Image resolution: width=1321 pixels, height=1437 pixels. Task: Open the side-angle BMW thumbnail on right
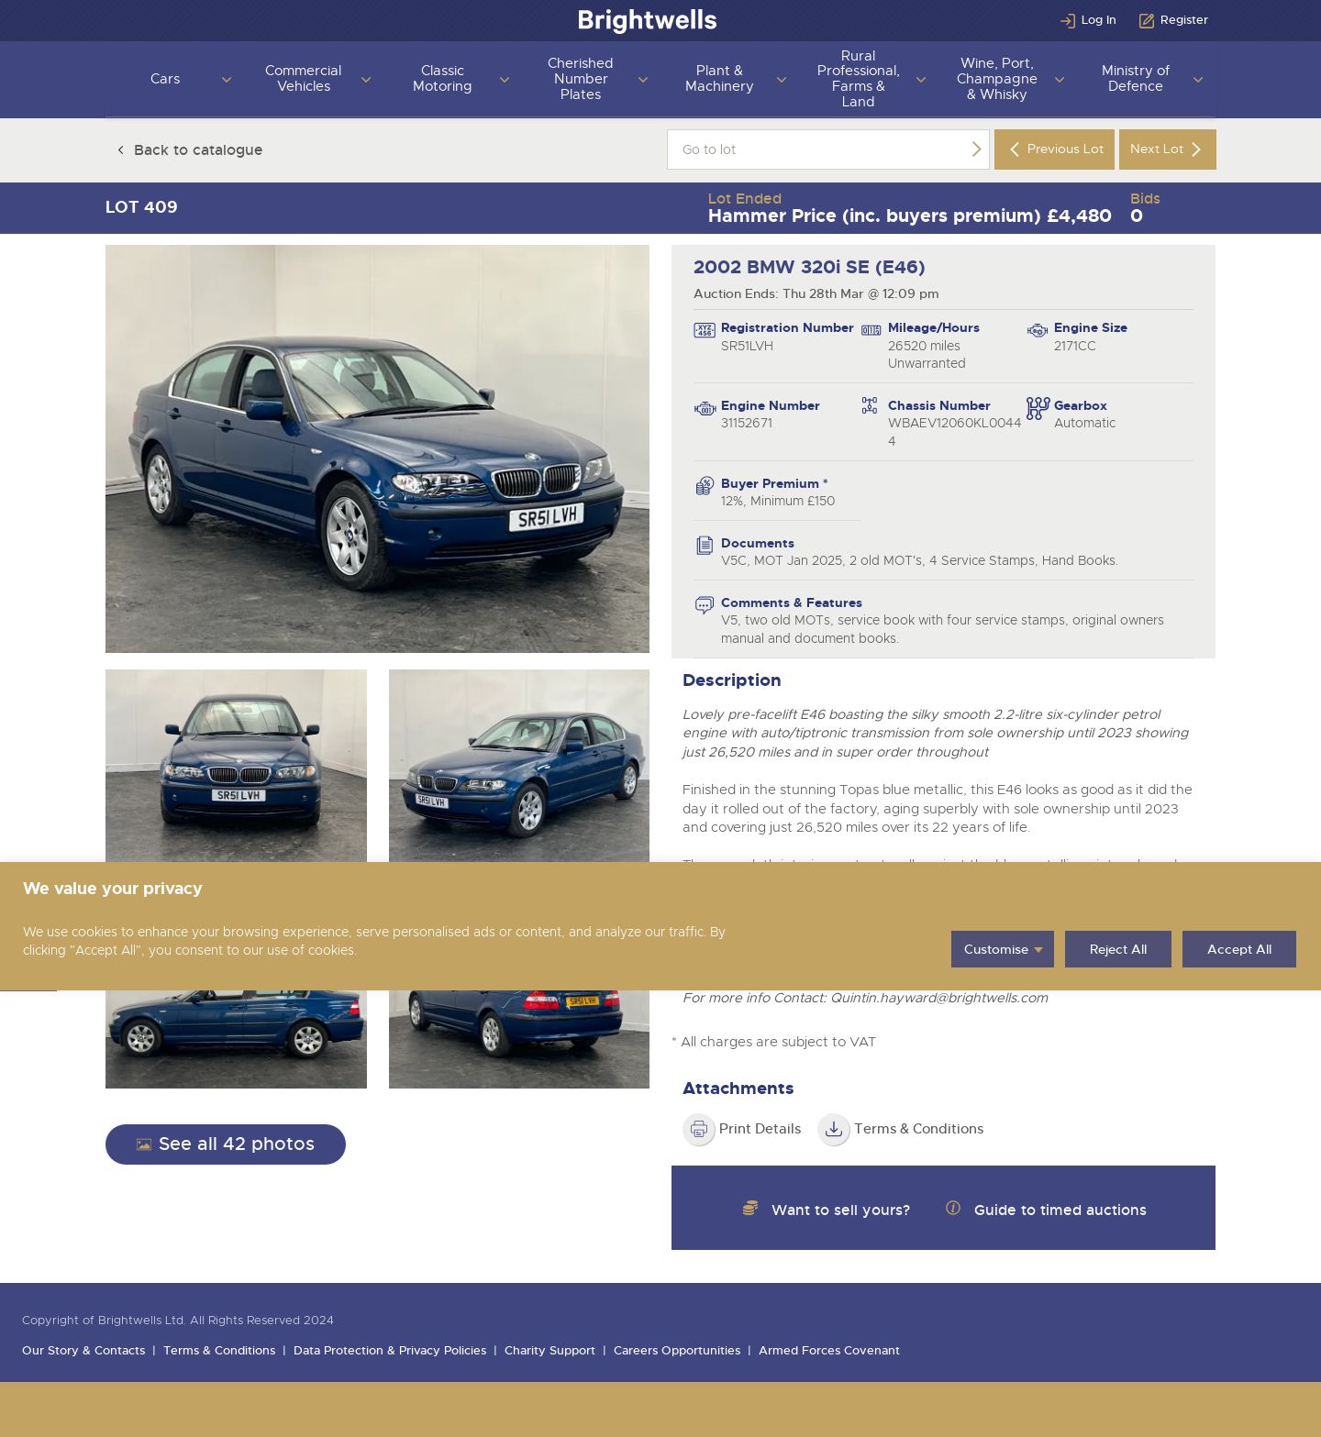[x=519, y=766]
